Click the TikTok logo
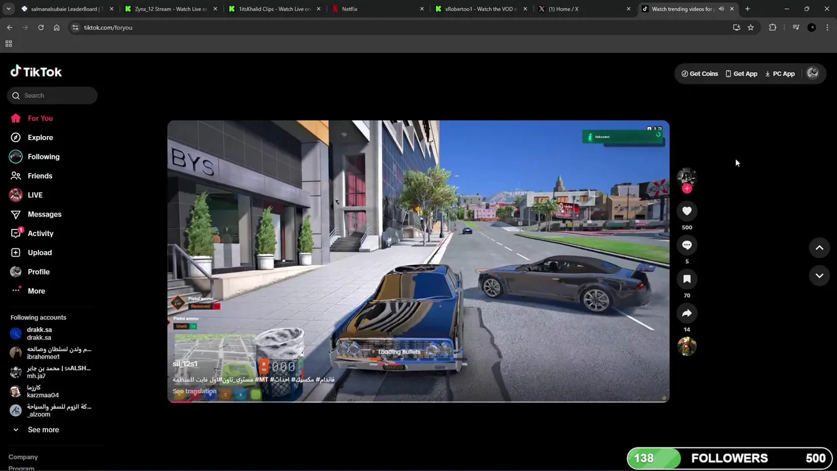This screenshot has height=471, width=837. (36, 71)
